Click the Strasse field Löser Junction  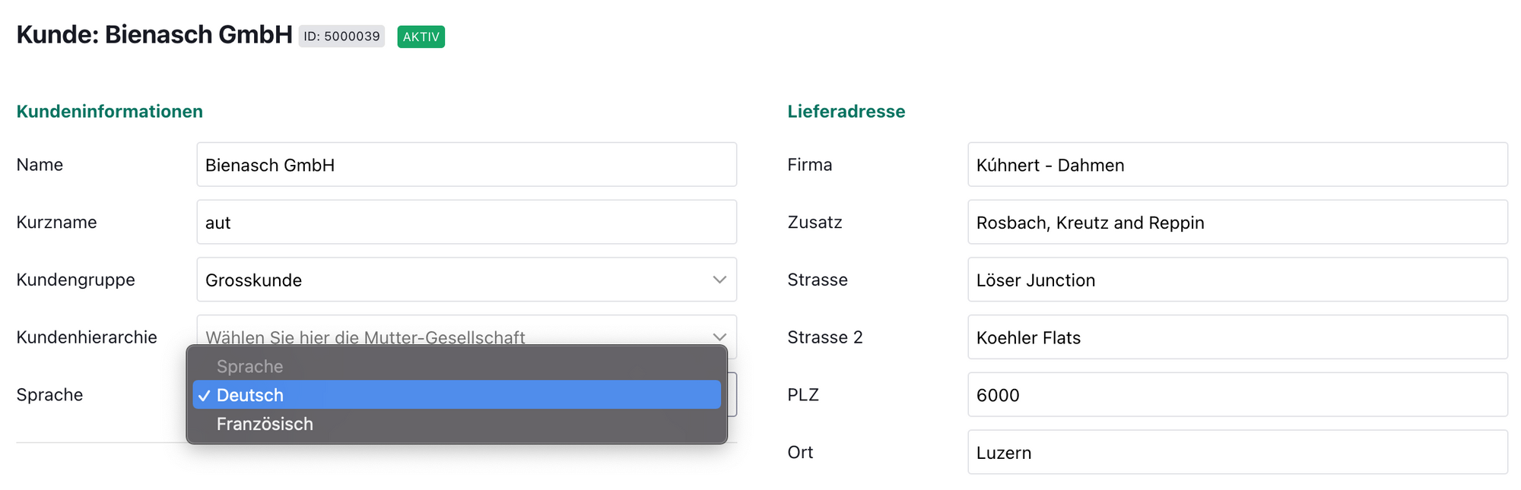click(x=1237, y=280)
